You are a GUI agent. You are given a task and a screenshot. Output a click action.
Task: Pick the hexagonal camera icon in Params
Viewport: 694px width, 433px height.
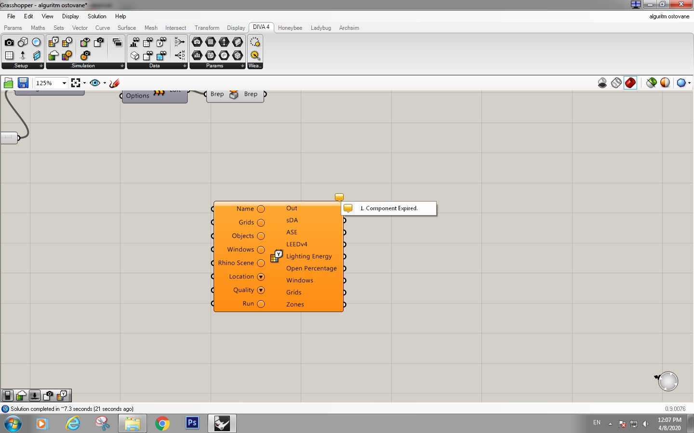(197, 42)
